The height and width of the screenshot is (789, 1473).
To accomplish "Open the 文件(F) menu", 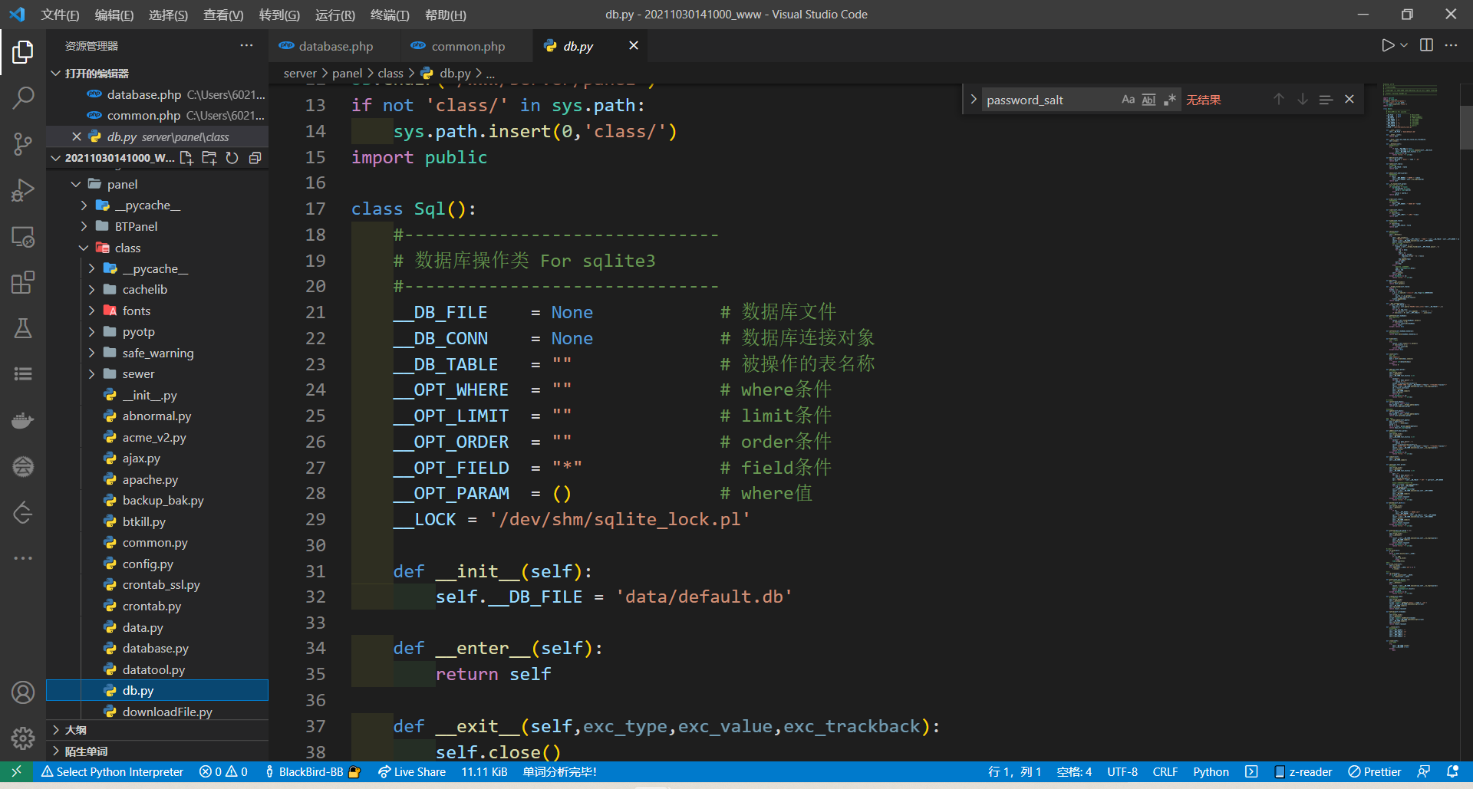I will 60,15.
